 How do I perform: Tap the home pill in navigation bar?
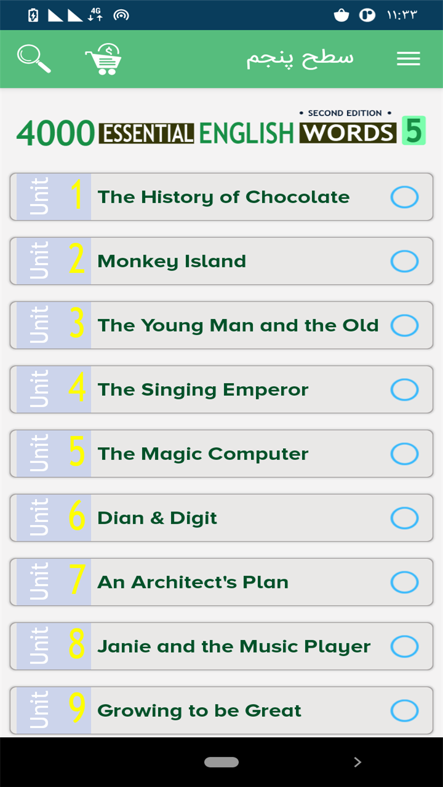[221, 762]
